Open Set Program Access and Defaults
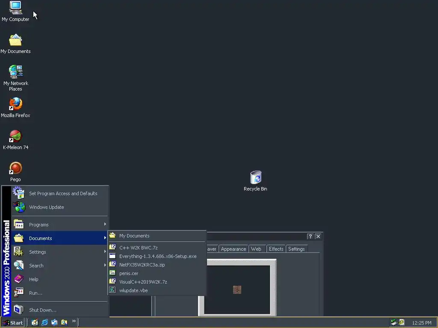438x328 pixels. [59, 193]
